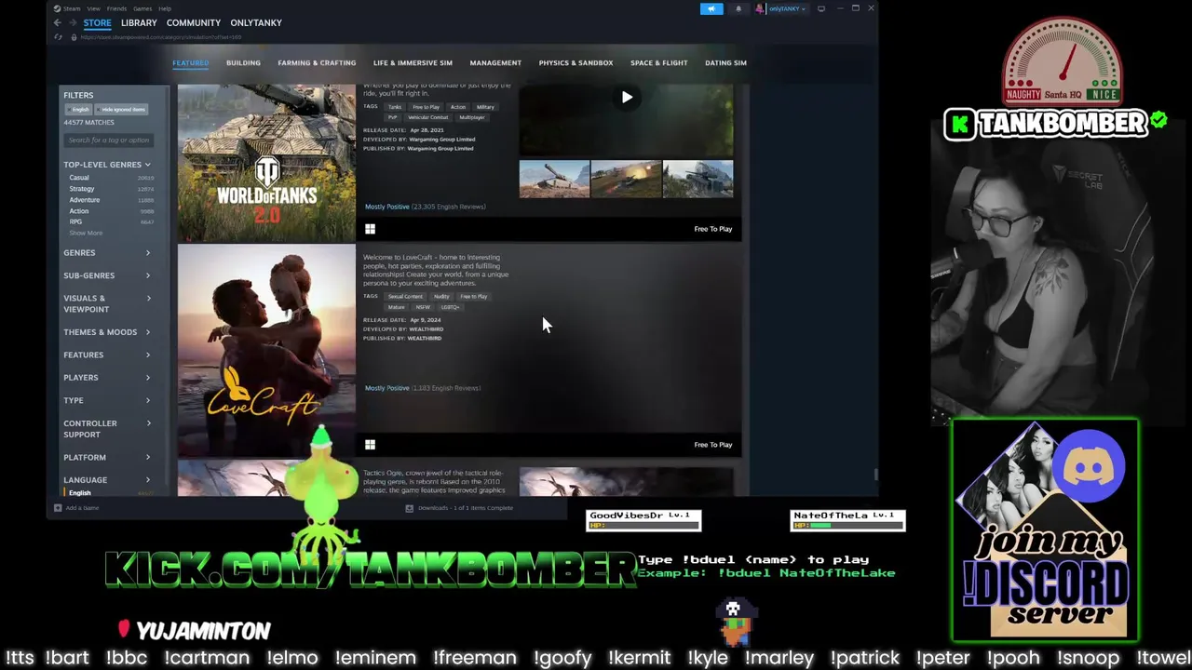Image resolution: width=1192 pixels, height=670 pixels.
Task: Expand the Visuals & Viewpoint section
Action: 107,303
